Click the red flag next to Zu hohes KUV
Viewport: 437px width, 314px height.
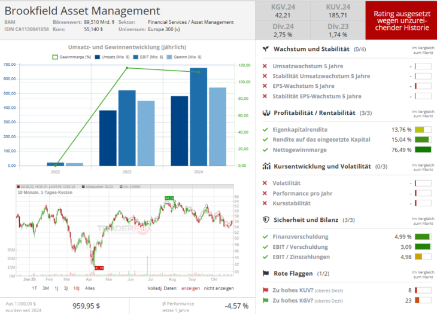pos(266,289)
